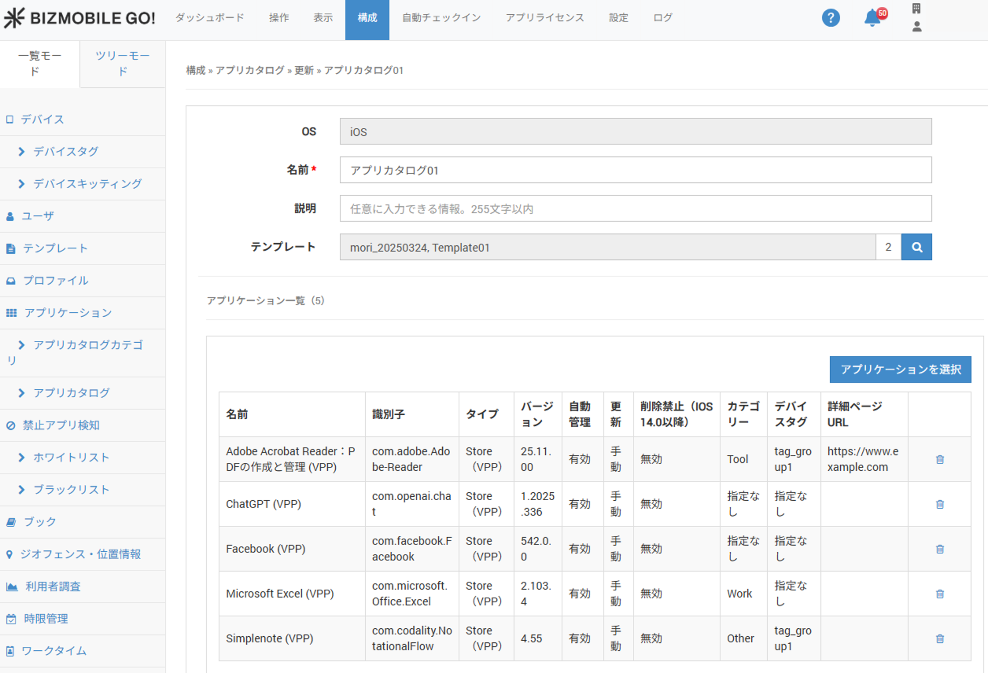Expand the デバイスタグ sidebar item
Screen dimensions: 988x673
click(x=65, y=152)
